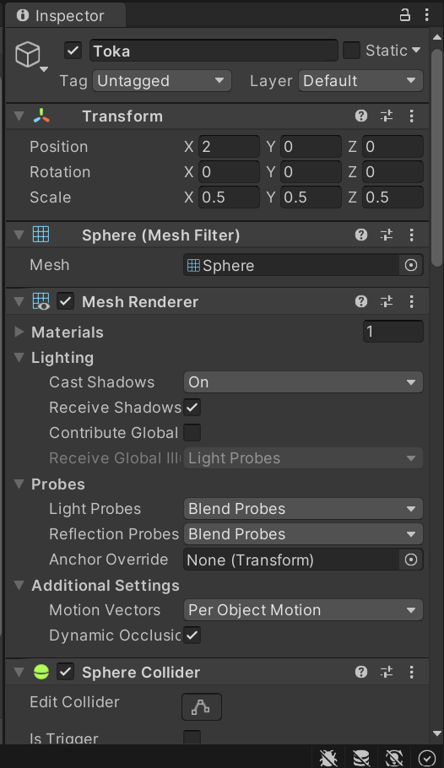Click the Anchor Override object picker icon
Screen dimensions: 444x768
(411, 560)
